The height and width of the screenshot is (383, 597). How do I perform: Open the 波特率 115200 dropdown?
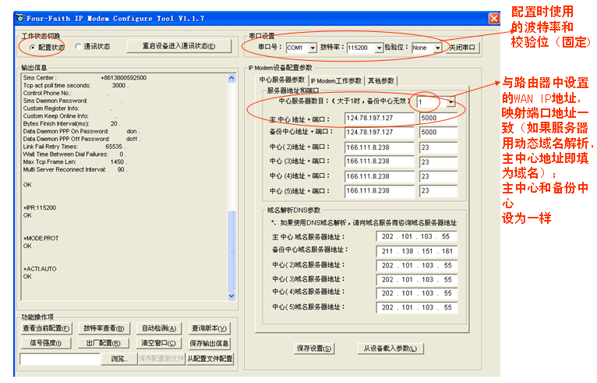pyautogui.click(x=379, y=48)
